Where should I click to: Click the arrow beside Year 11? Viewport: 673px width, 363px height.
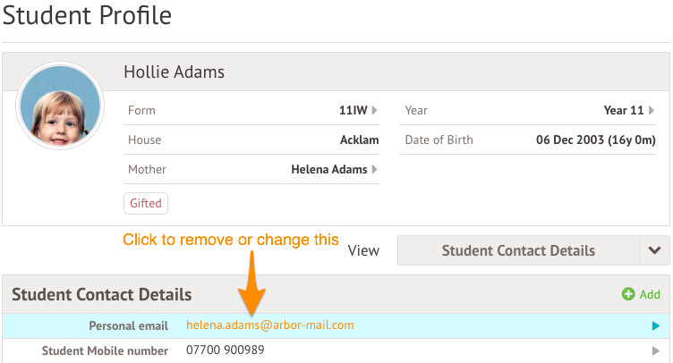coord(652,111)
